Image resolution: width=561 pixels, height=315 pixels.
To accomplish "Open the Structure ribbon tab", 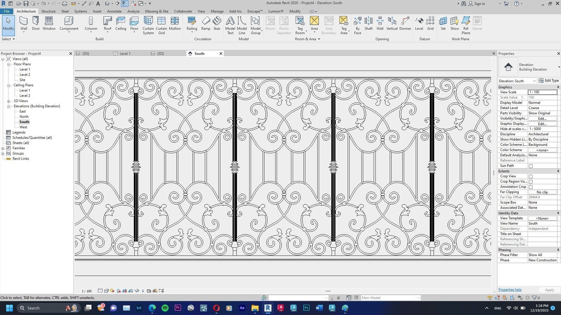I will point(48,11).
